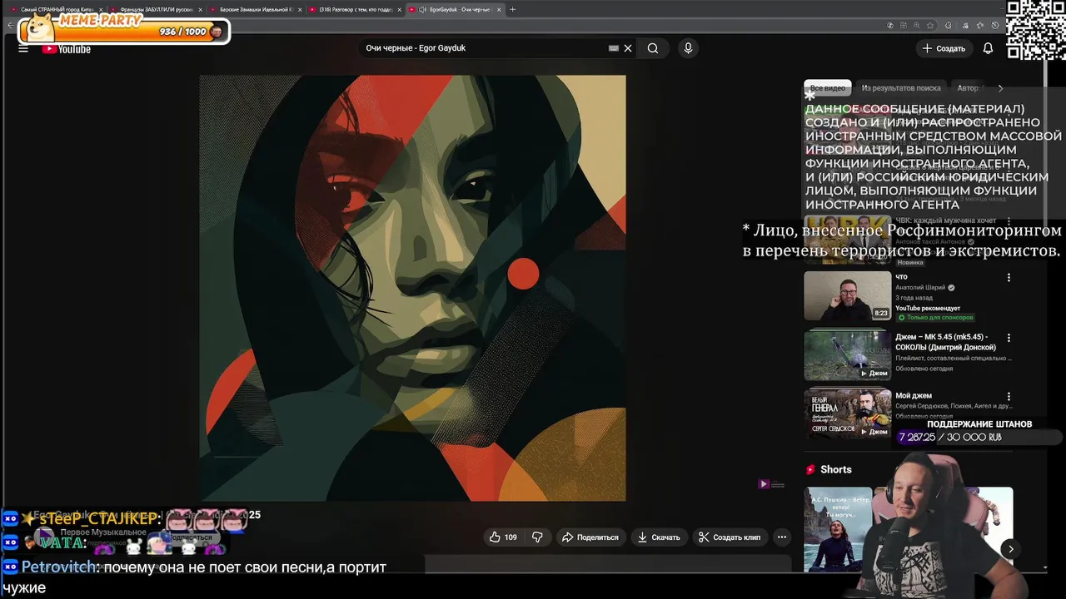The width and height of the screenshot is (1066, 599).
Task: Go to the YouTube home logo
Action: 67,49
